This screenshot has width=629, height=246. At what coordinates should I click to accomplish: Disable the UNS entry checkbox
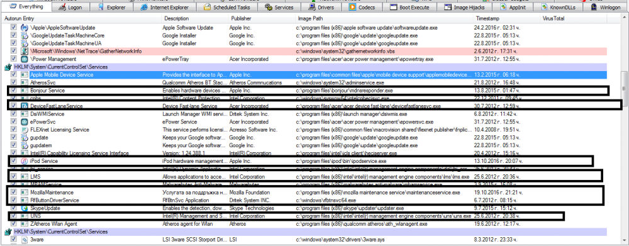coord(14,216)
